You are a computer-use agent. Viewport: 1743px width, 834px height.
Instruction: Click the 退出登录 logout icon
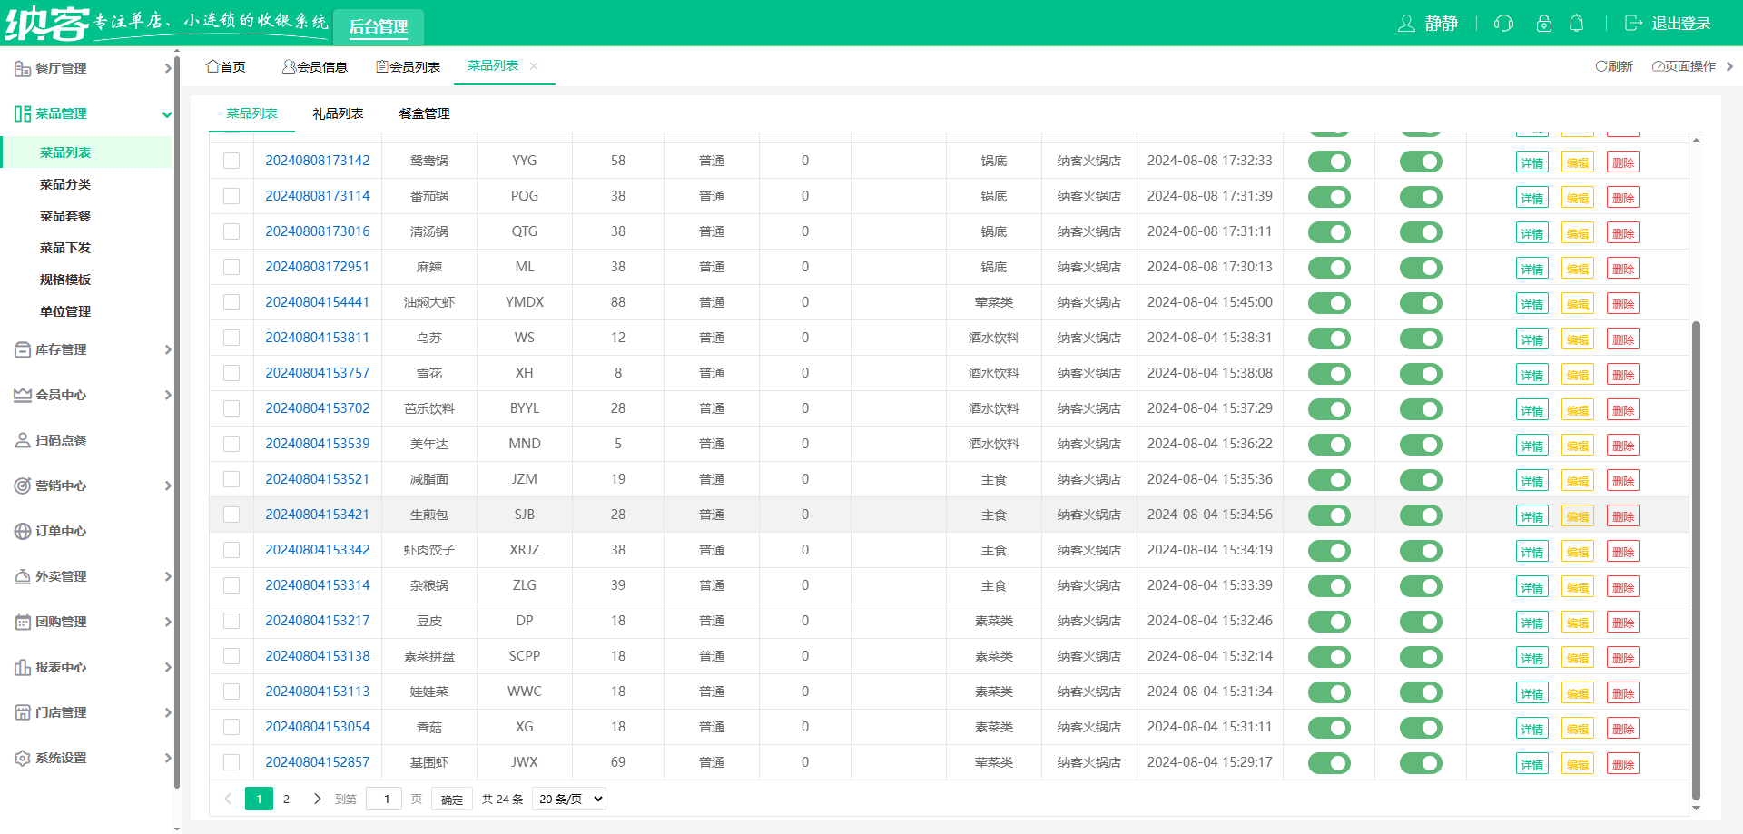point(1633,24)
